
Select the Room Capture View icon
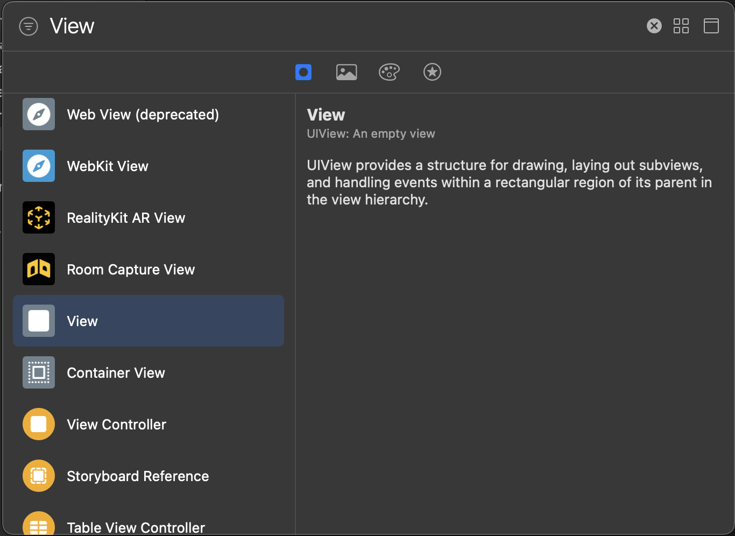(39, 269)
